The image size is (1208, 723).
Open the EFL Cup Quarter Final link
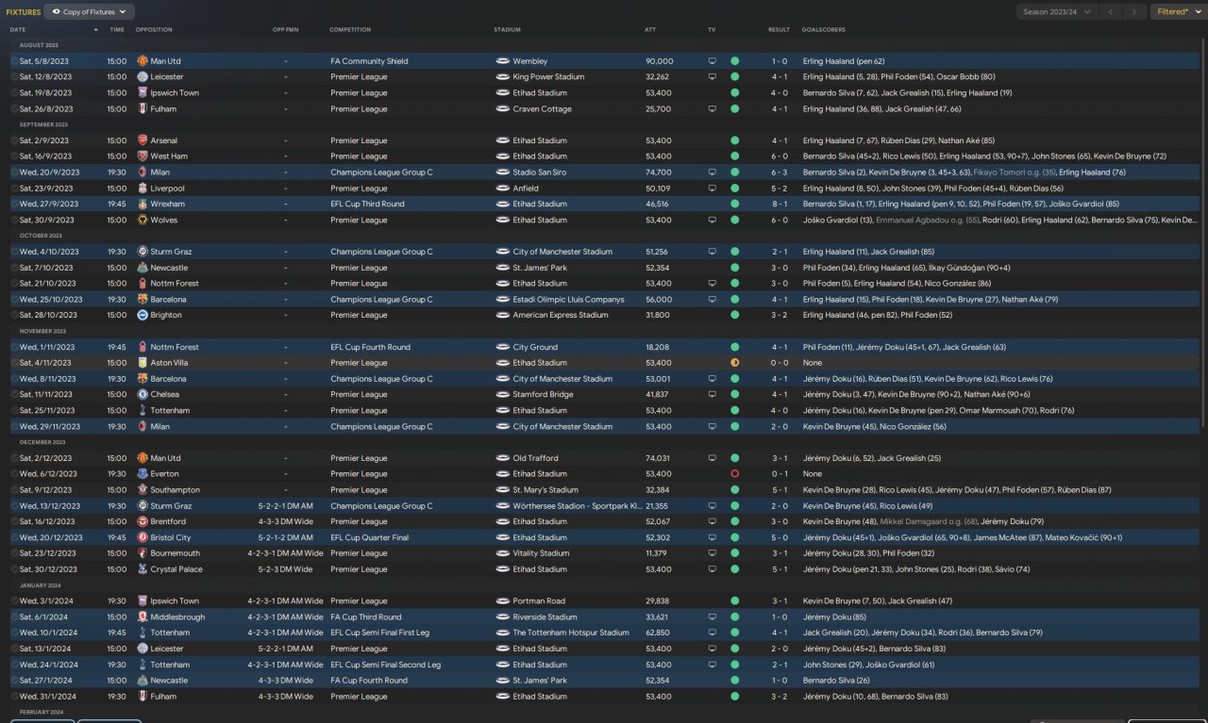tap(369, 537)
